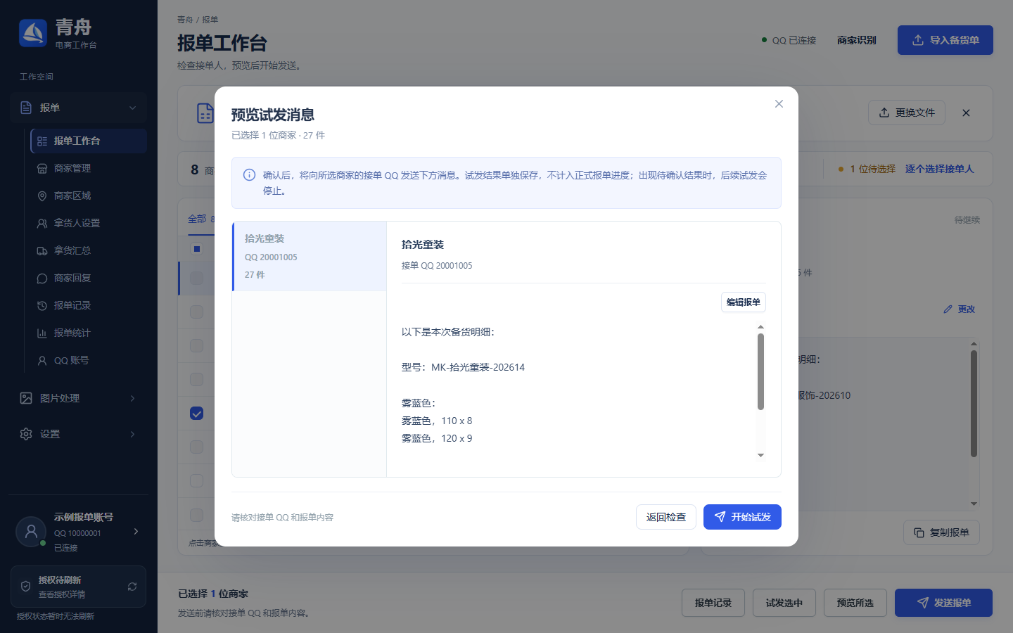The image size is (1013, 633).
Task: Toggle the select-all checkbox in list header
Action: click(197, 248)
